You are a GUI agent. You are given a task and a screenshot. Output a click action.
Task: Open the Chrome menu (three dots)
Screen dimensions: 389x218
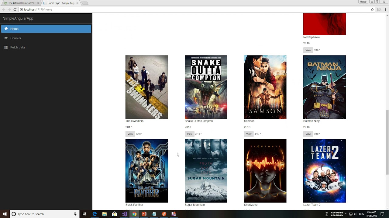[x=385, y=9]
